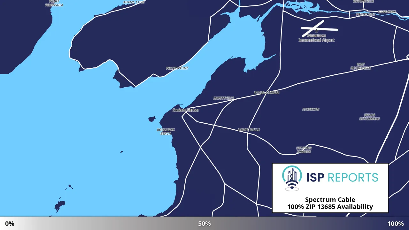Select the Spectrum Cable provider title
Screen dimensions: 409x230
(x=330, y=200)
